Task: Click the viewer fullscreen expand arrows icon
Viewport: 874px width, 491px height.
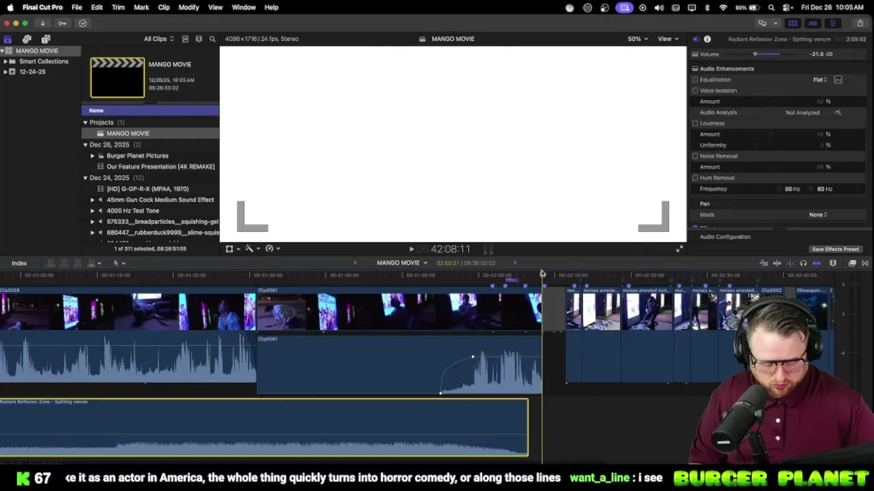Action: click(679, 249)
